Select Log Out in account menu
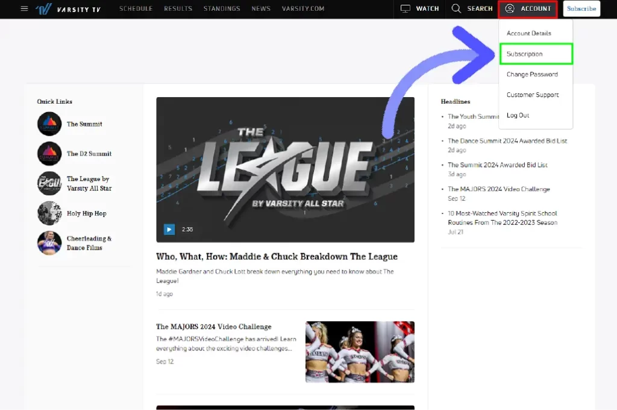 tap(518, 115)
